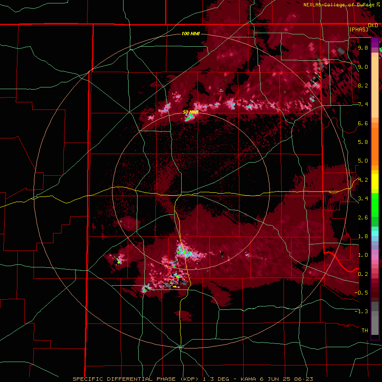Click the 2.6 scale value
Image resolution: width=382 pixels, height=382 pixels.
363,218
